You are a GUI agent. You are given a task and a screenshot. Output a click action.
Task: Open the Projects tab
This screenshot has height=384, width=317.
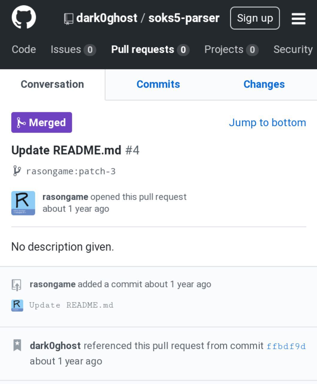click(x=231, y=49)
